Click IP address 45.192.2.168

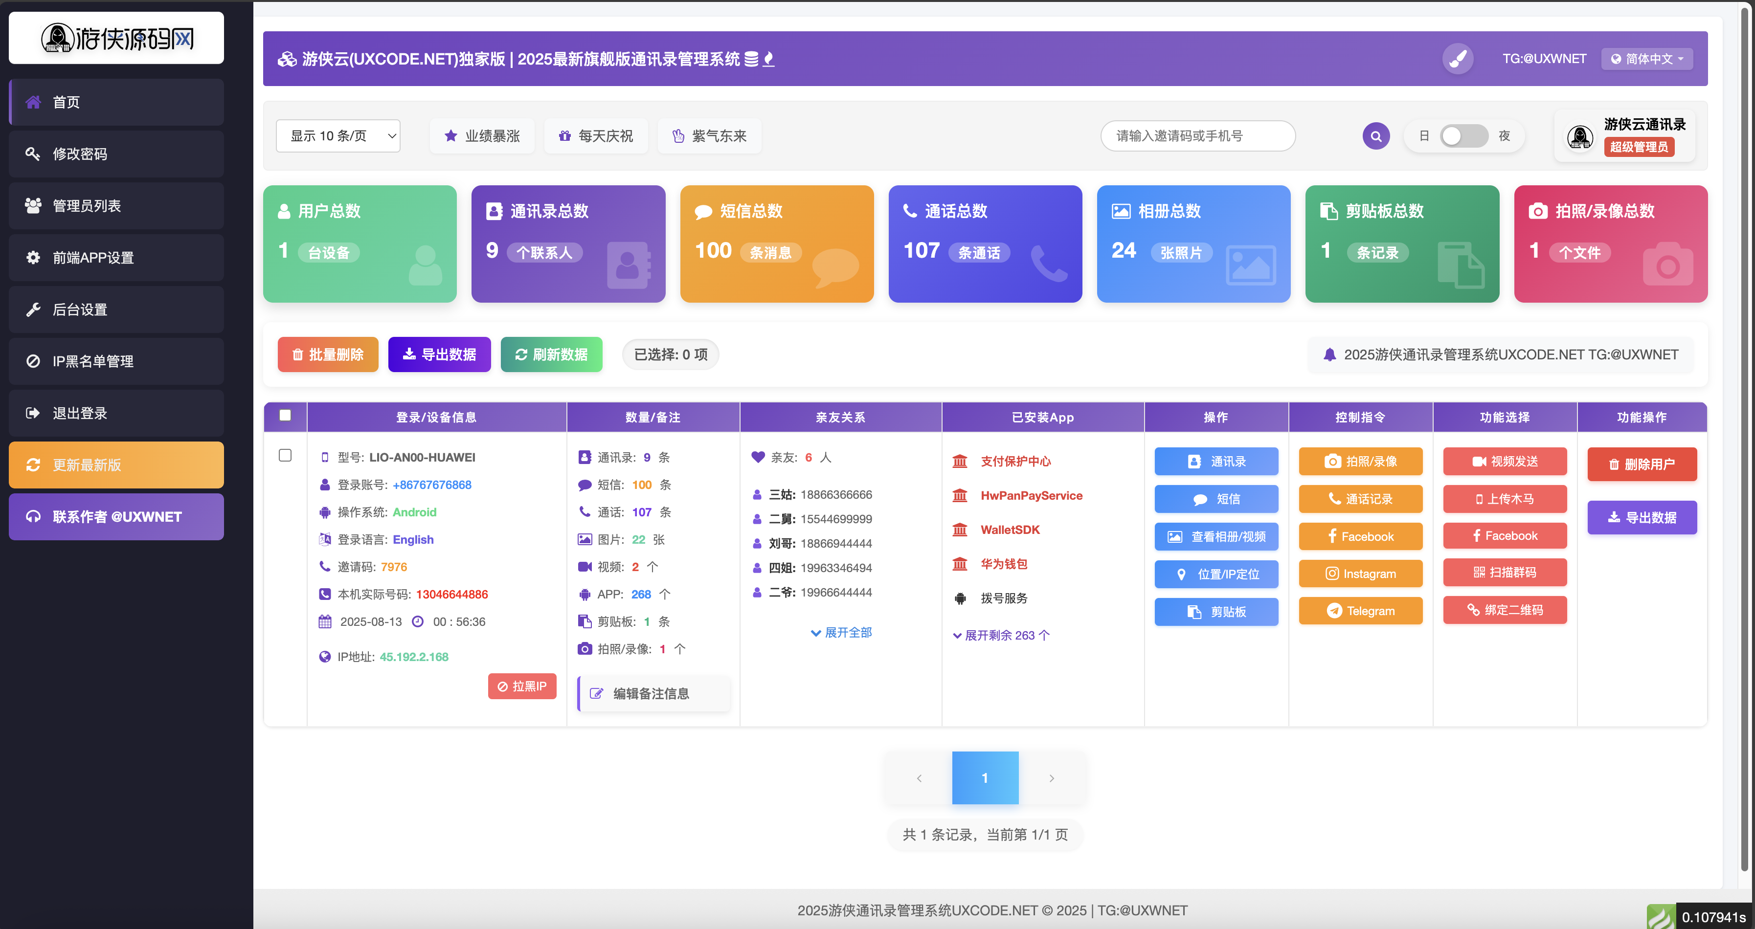413,657
